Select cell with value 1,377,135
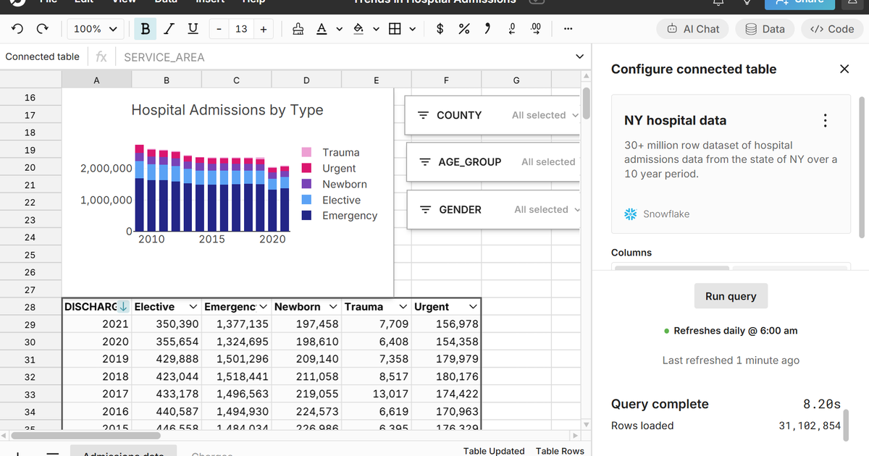 coord(236,324)
